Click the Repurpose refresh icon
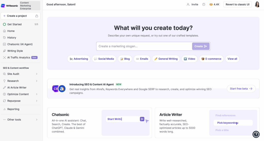Screen dimensions: 264x141 (4, 101)
